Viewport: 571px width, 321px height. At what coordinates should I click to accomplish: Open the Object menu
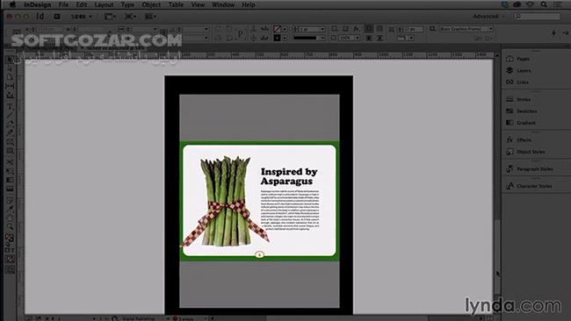coord(151,4)
